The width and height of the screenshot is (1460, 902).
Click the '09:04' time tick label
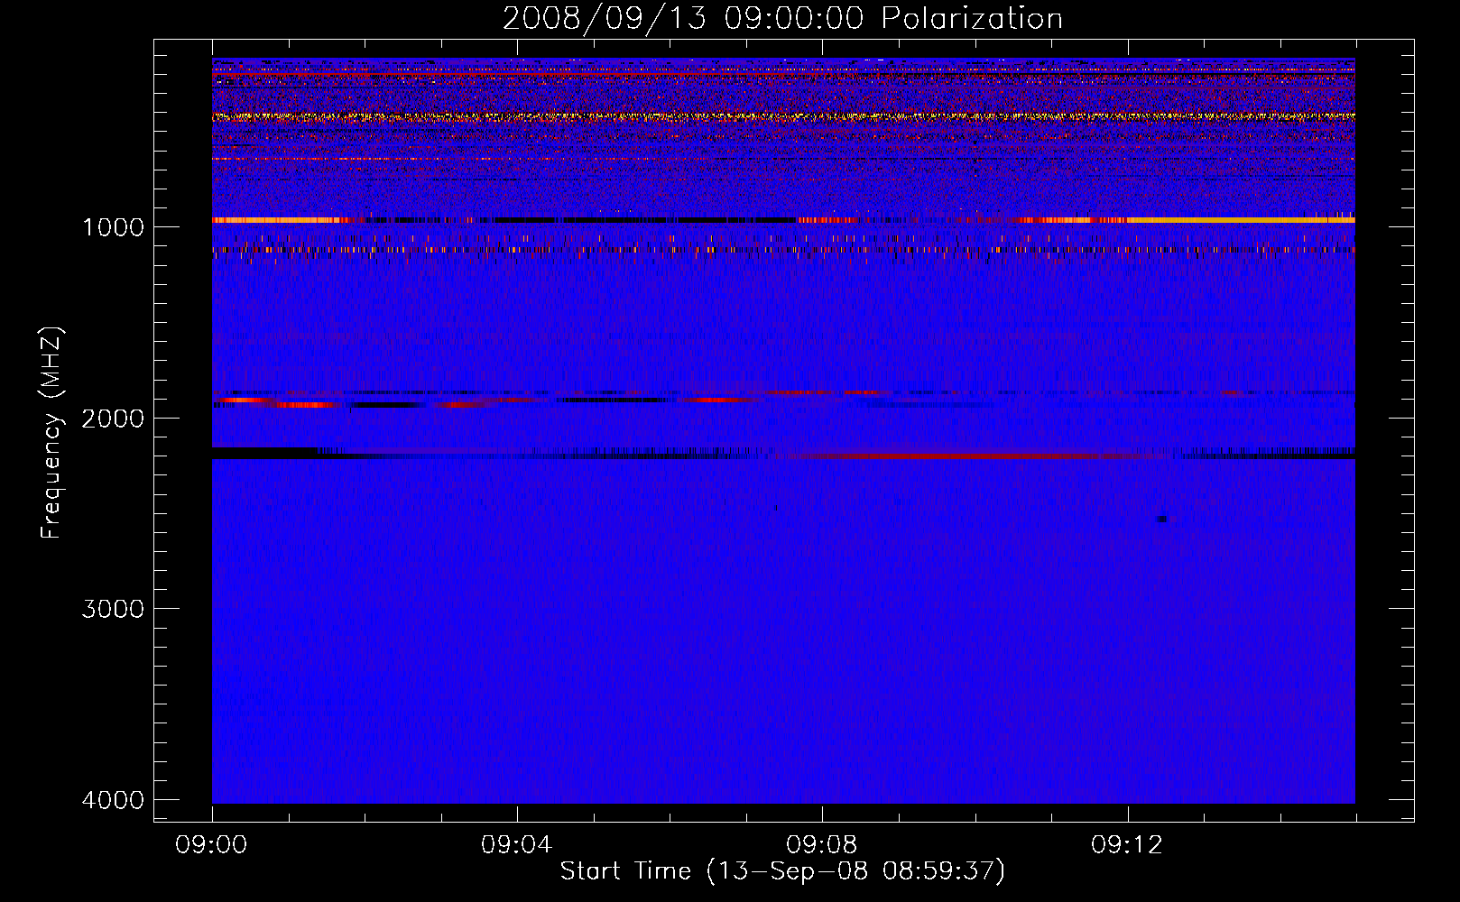click(x=517, y=845)
